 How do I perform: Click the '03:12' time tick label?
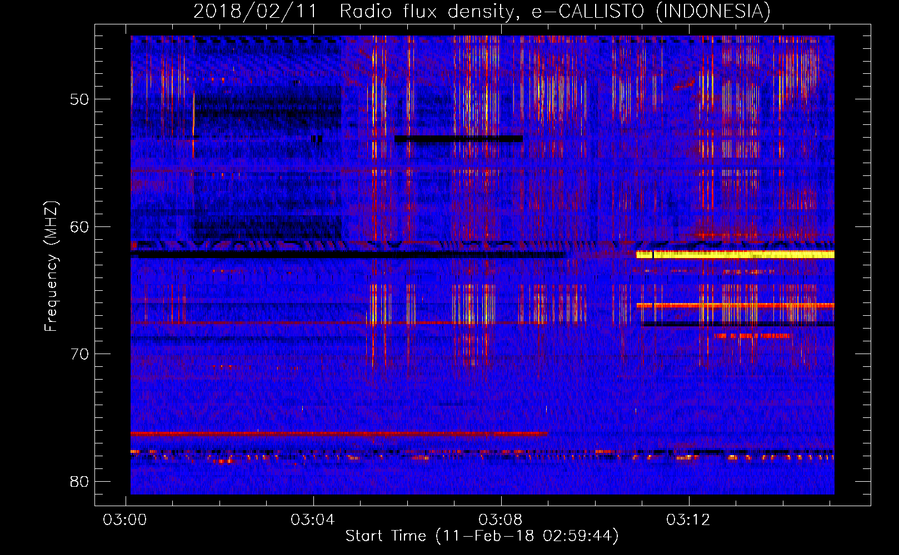pos(688,519)
